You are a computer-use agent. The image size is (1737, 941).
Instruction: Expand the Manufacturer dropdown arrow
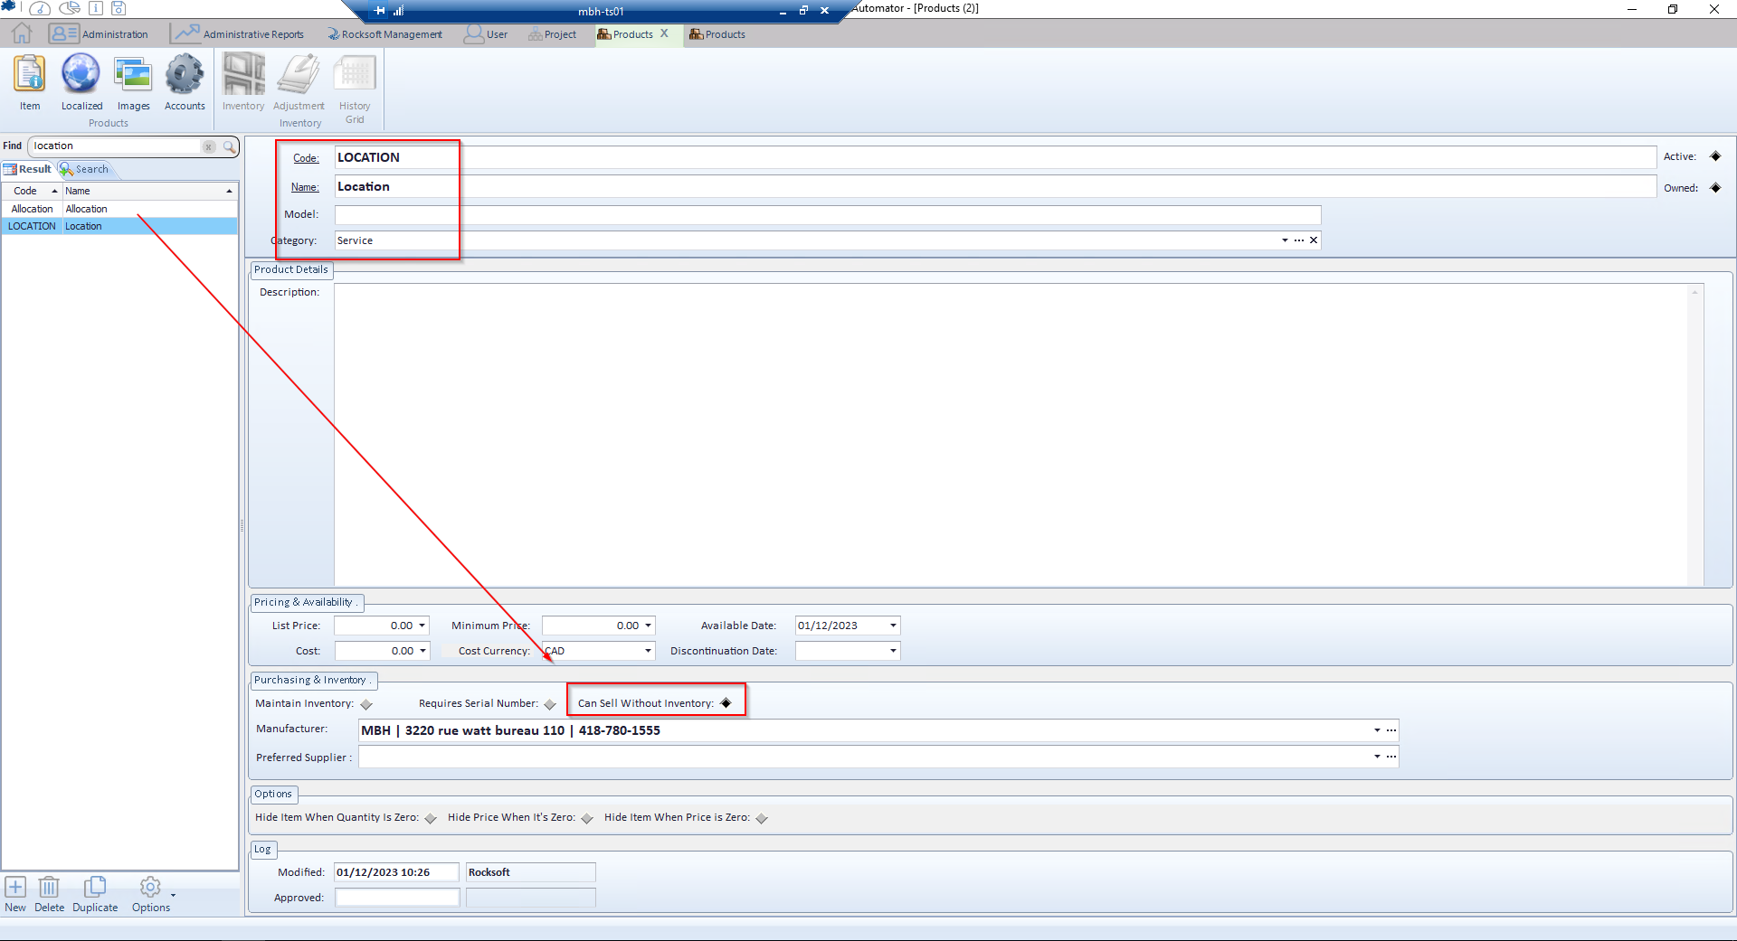click(x=1377, y=730)
